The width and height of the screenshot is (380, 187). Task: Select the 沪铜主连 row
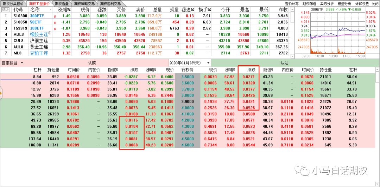39,41
